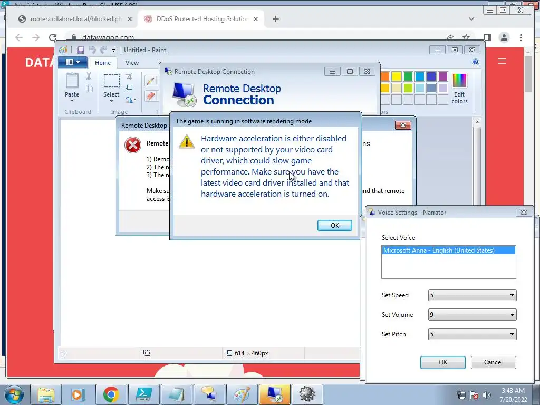Click the Paste clipboard icon in Paint
The image size is (540, 405).
(x=72, y=81)
